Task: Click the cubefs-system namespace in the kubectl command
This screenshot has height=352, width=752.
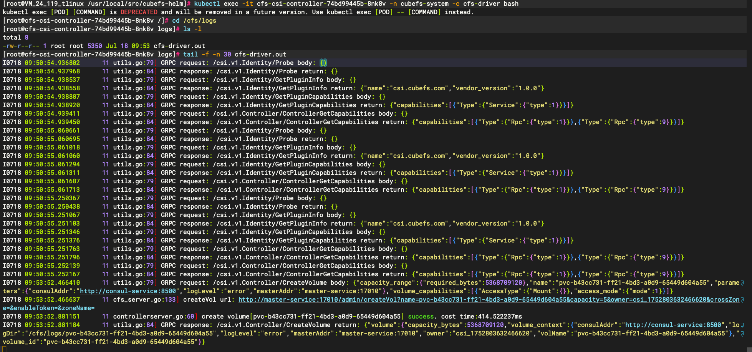Action: coord(425,3)
